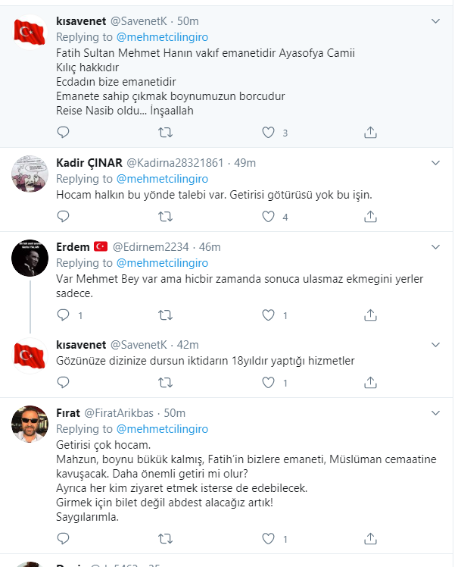461x567 pixels.
Task: Retweet Erdem's tweet
Action: [164, 315]
